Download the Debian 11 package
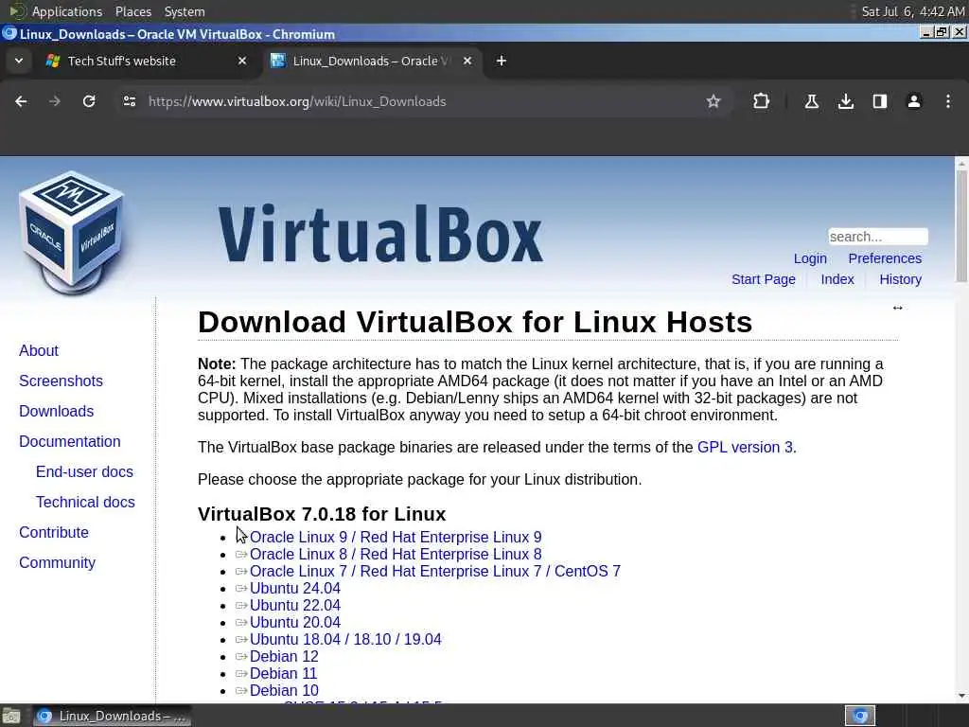This screenshot has width=969, height=727. point(283,673)
